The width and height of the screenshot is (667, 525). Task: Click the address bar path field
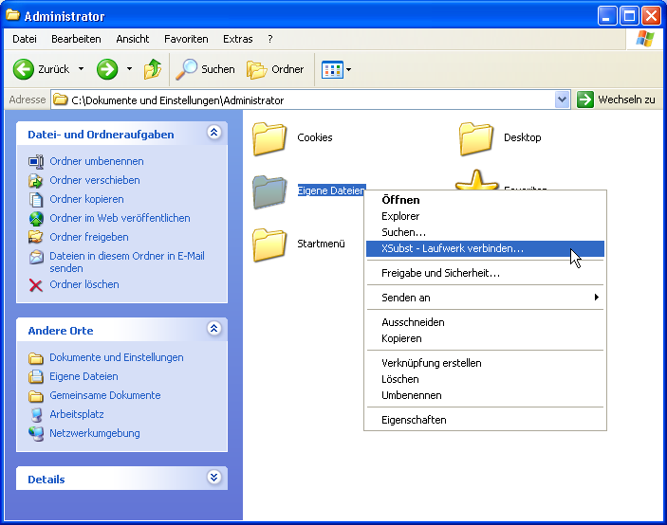coord(304,100)
